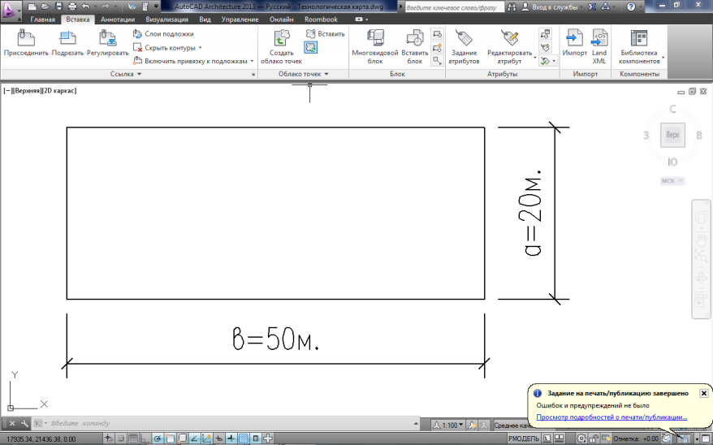Toggle snap to underlays (Включить привязку к подложкам)
The image size is (713, 445).
pos(191,61)
